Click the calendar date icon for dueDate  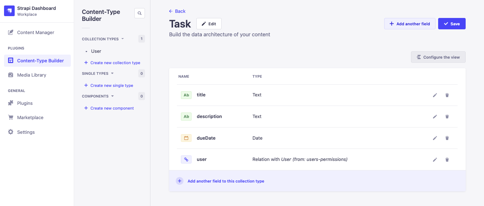186,138
